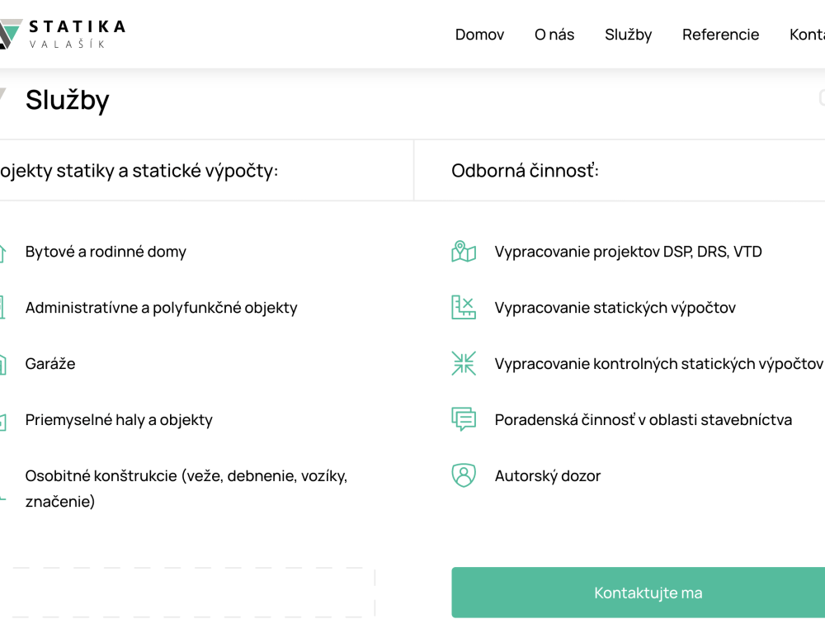Screen dimensions: 825x619
Task: Click Priemyselné haly a objekty item
Action: click(119, 419)
